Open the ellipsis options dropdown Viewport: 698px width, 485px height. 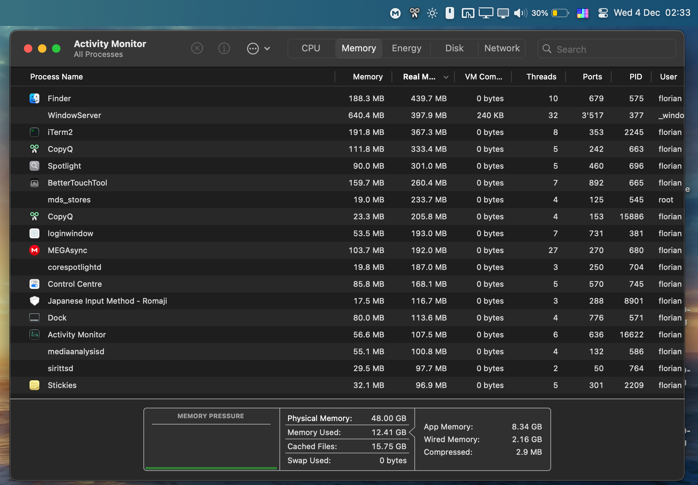[258, 48]
